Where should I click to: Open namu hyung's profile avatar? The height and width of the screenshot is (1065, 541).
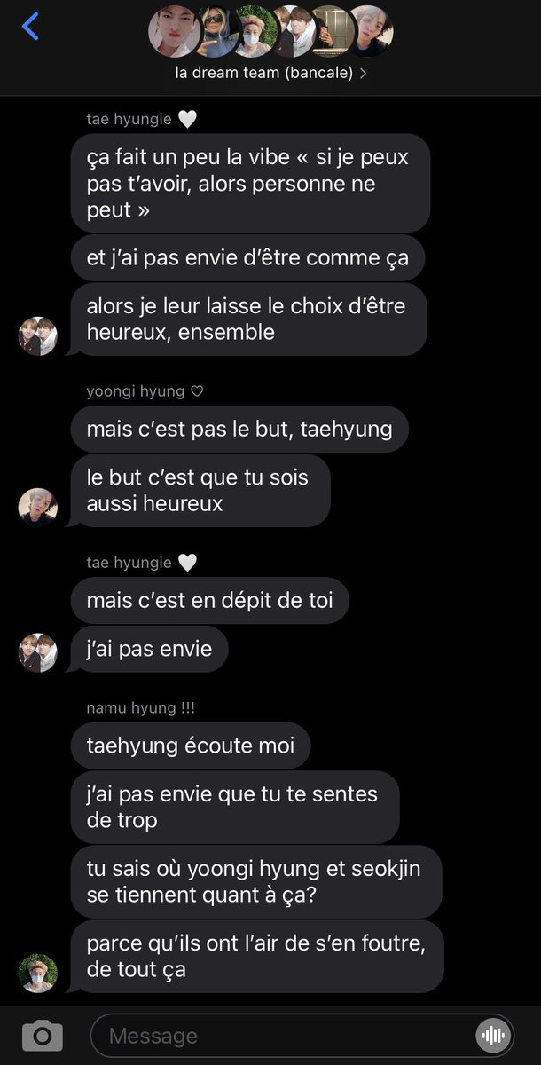click(x=38, y=974)
